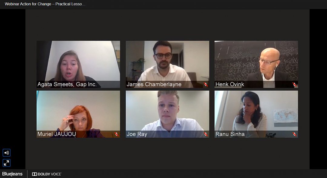Click the Joe Ray name label
This screenshot has width=327, height=178.
tap(137, 134)
